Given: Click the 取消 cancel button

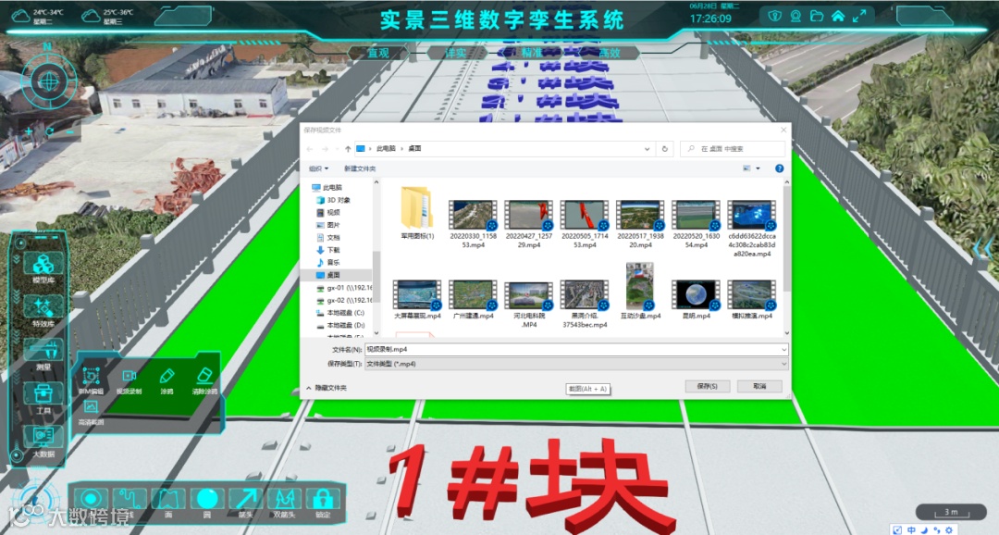Looking at the screenshot, I should click(x=759, y=386).
